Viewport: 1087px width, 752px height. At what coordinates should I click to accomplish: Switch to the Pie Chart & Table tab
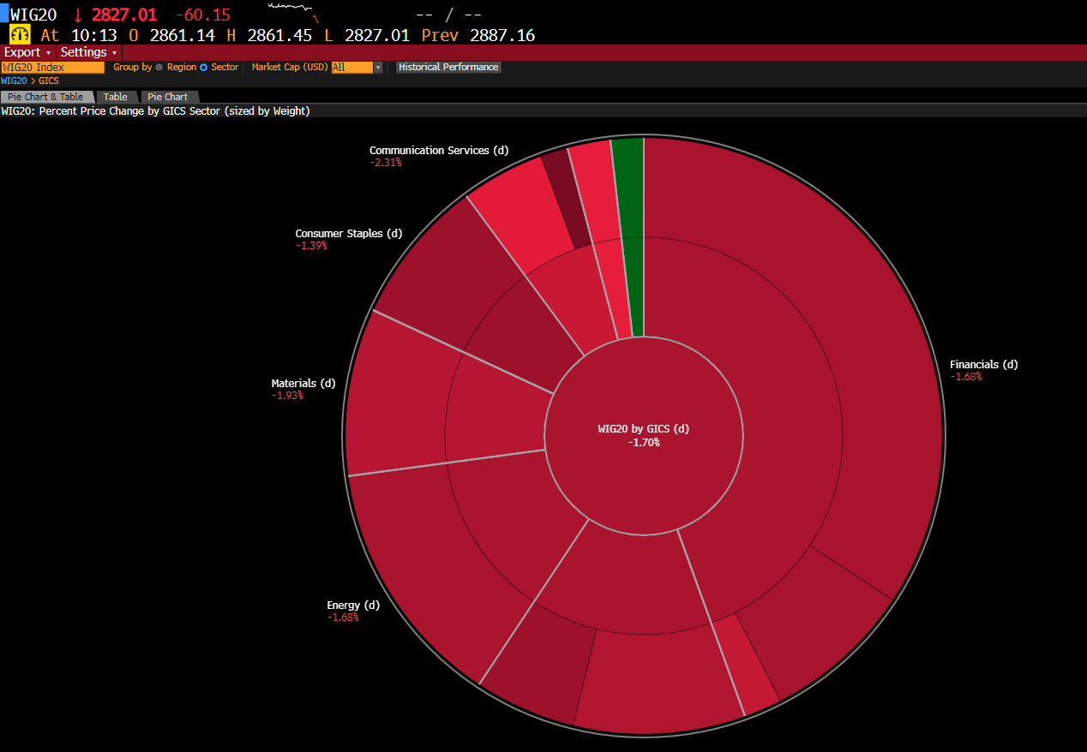(x=46, y=97)
